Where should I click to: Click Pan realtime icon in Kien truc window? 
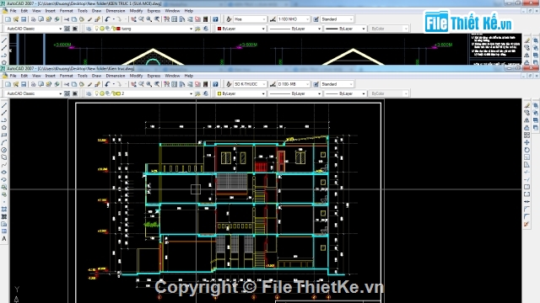[133, 84]
